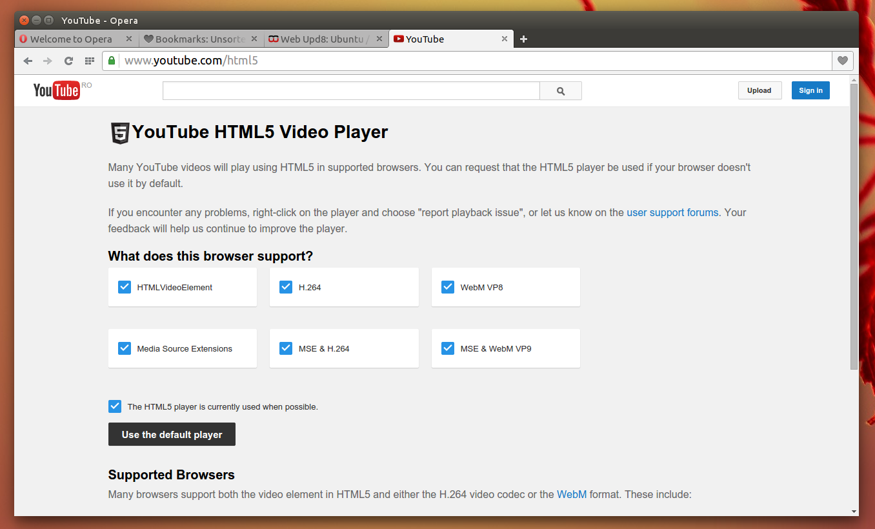Click the Supported Browsers heading
This screenshot has height=529, width=875.
[172, 475]
